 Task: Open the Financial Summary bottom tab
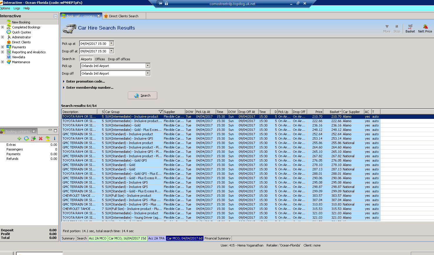217,238
